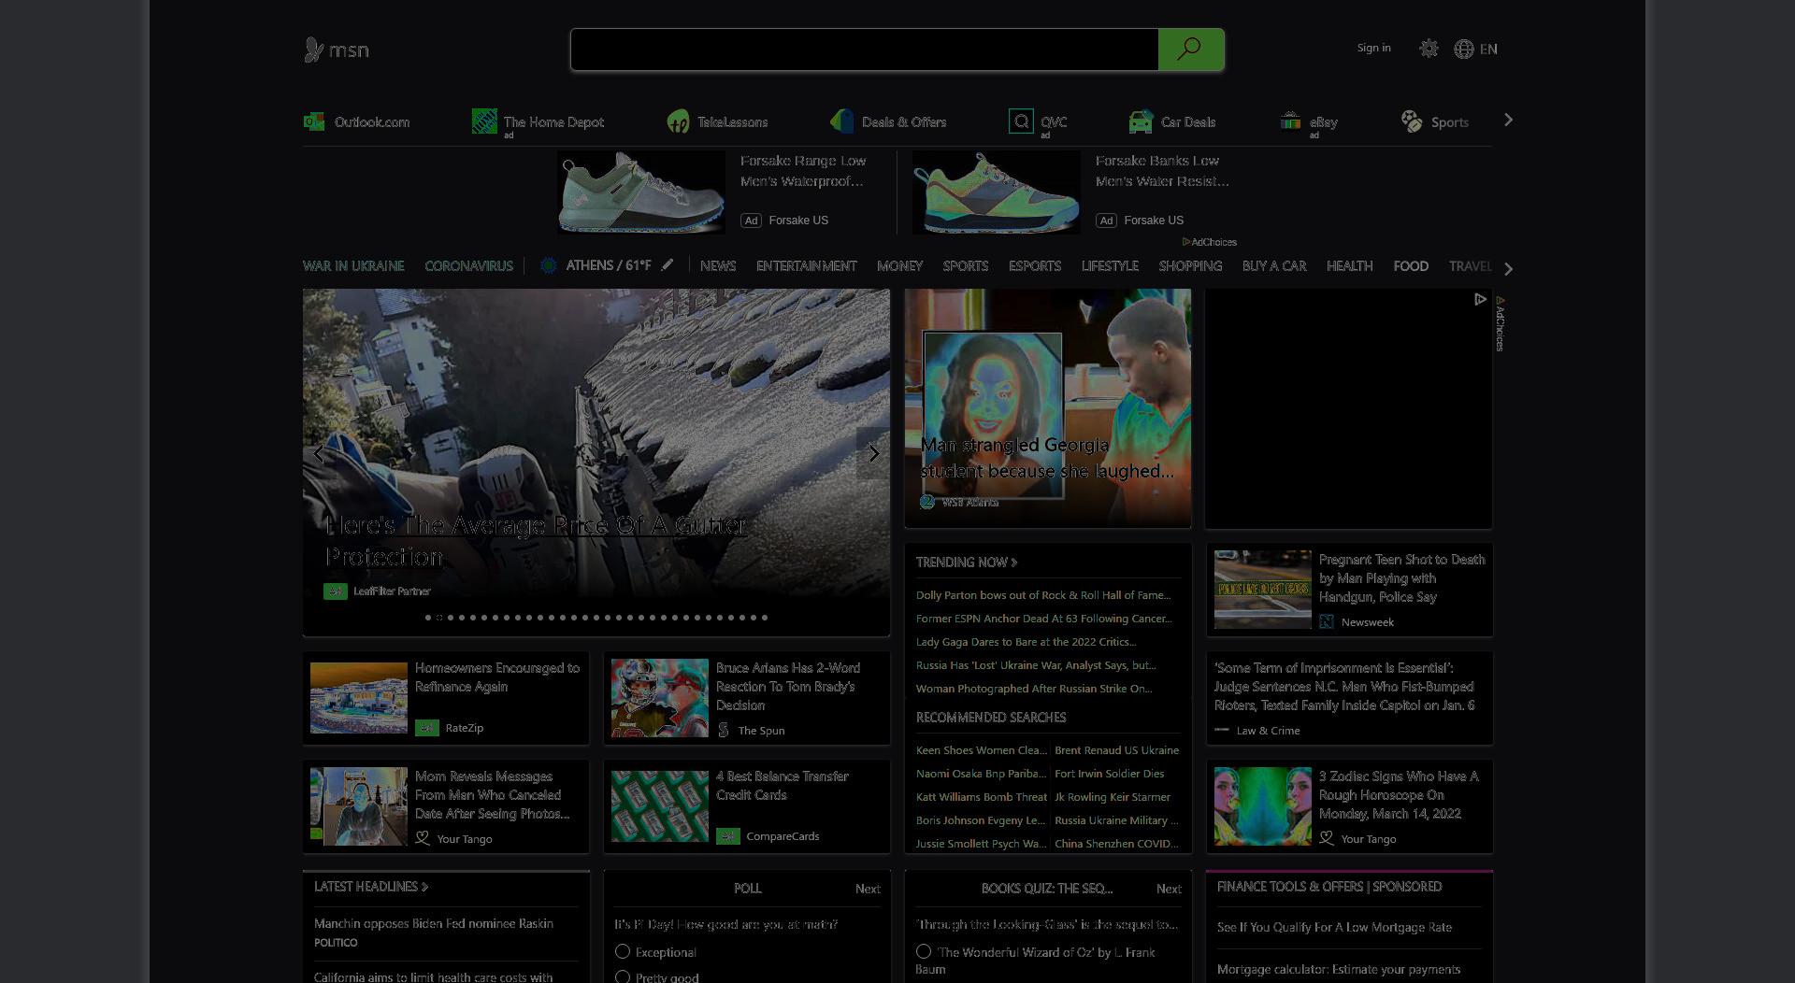The image size is (1795, 983).
Task: Switch to the Esports tab
Action: click(1034, 266)
